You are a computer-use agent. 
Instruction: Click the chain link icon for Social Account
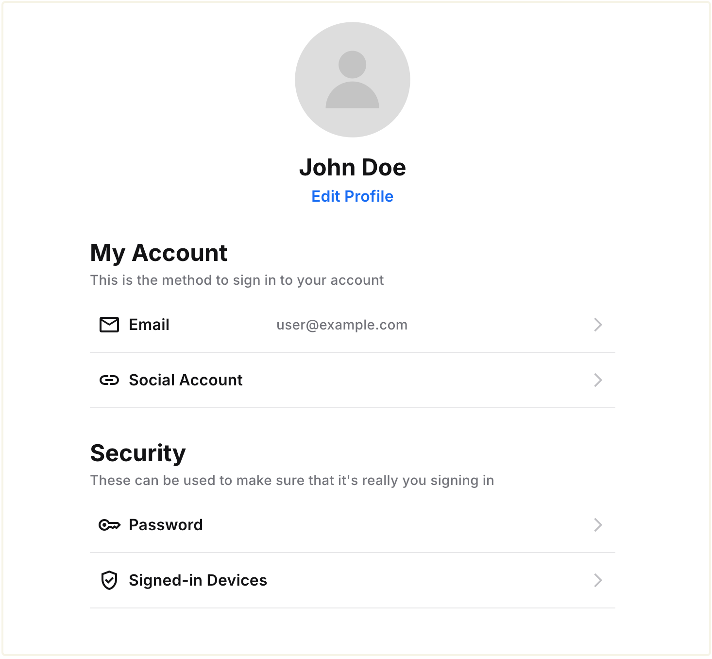tap(109, 380)
